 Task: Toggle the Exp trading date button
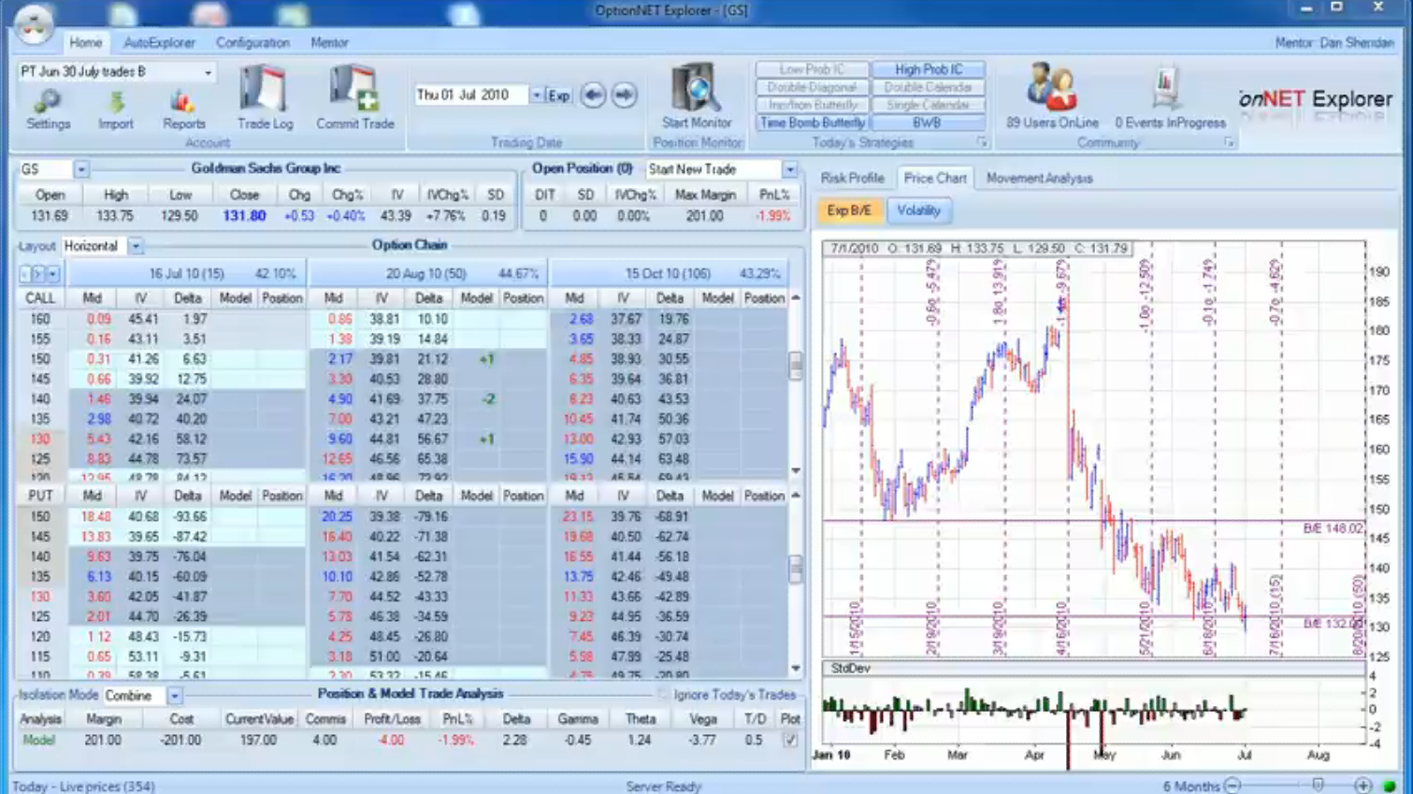(558, 95)
